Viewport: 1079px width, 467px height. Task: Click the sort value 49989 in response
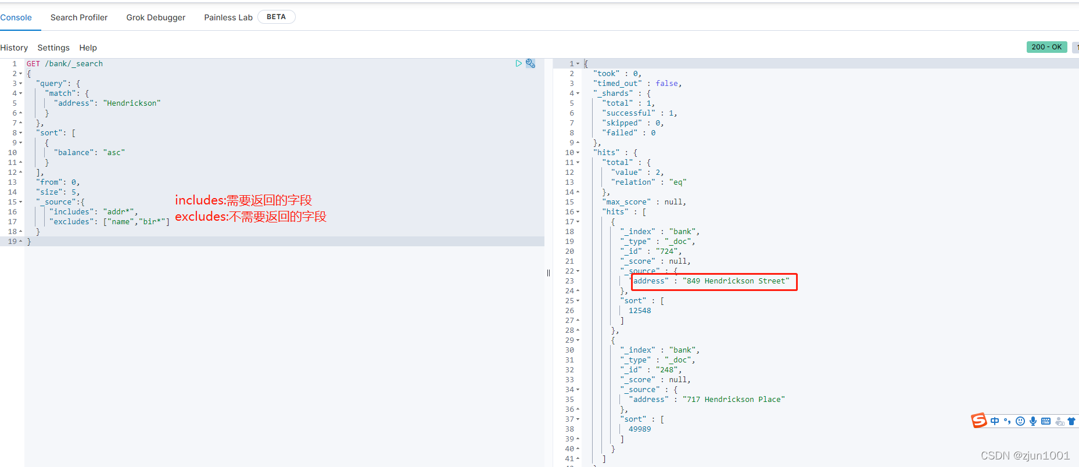pyautogui.click(x=640, y=429)
